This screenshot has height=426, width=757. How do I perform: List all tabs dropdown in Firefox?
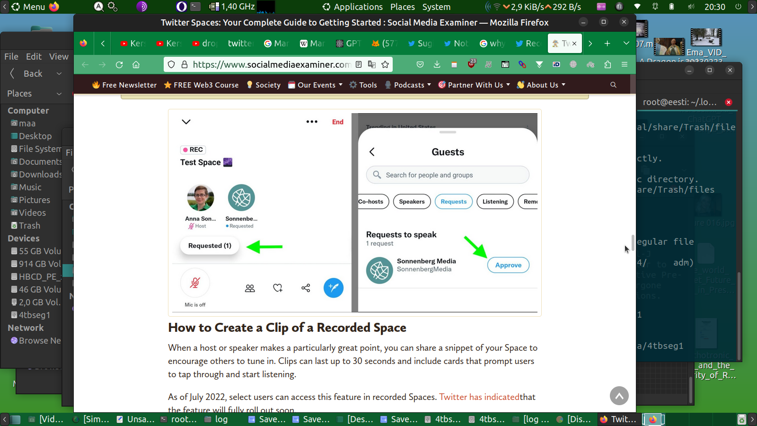click(x=626, y=44)
